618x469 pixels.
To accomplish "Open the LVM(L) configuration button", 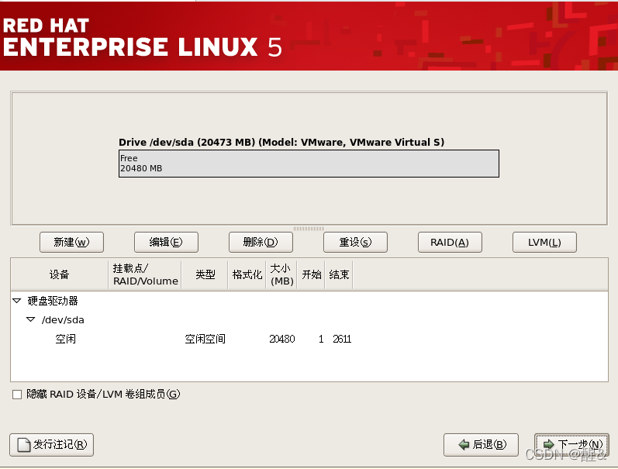I will coord(544,242).
